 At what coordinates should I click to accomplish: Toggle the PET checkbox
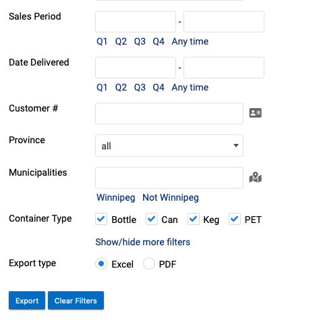tap(235, 219)
